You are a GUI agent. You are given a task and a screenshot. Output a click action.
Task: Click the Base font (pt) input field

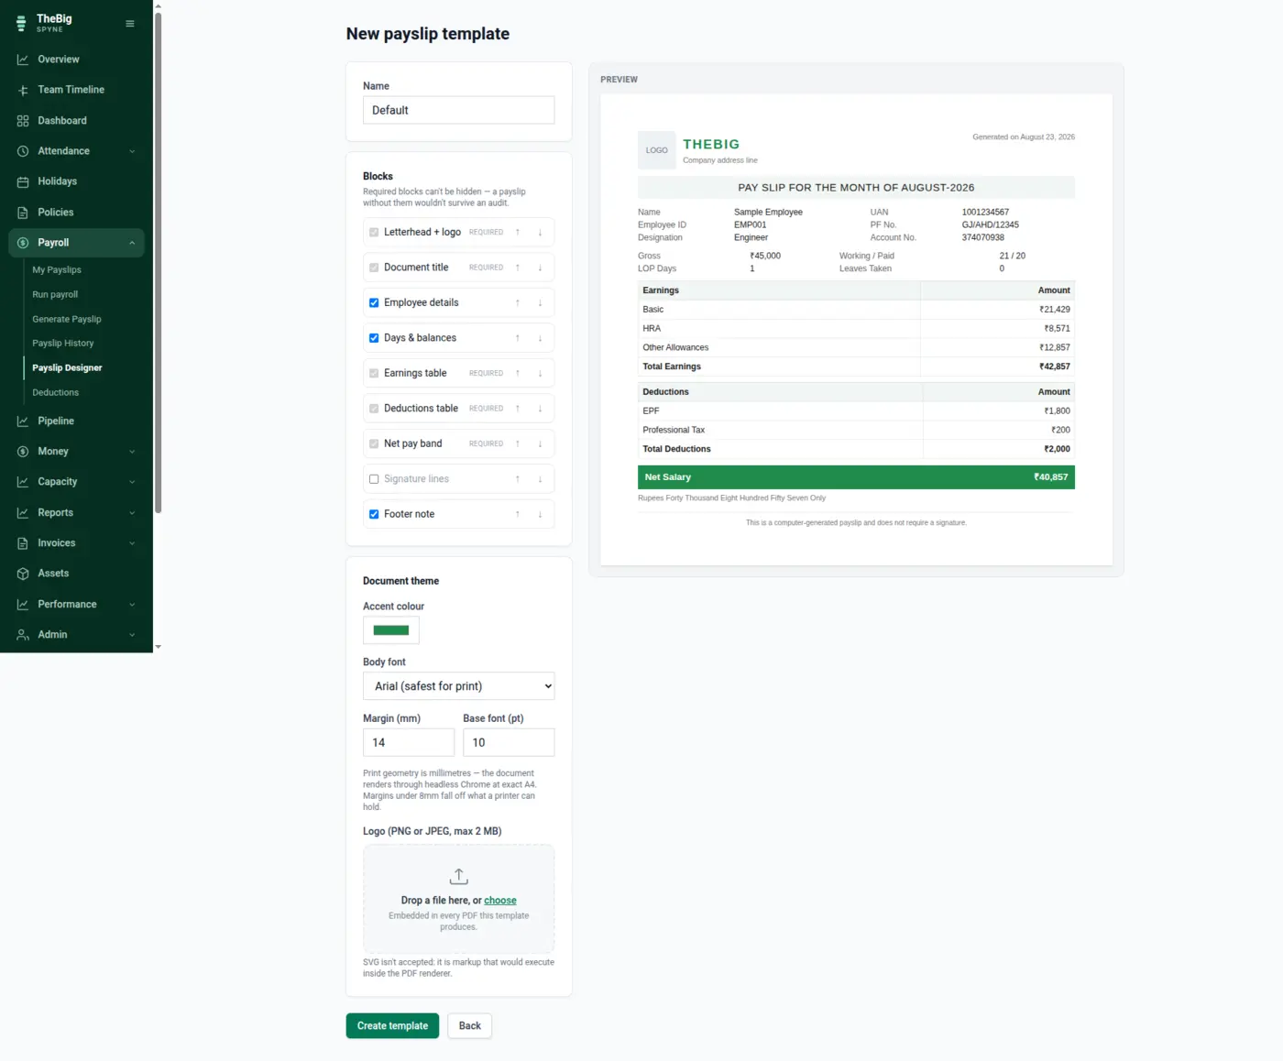coord(509,742)
